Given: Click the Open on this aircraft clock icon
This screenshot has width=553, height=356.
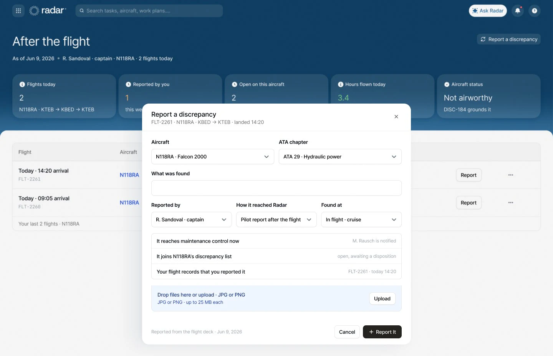Looking at the screenshot, I should 235,84.
